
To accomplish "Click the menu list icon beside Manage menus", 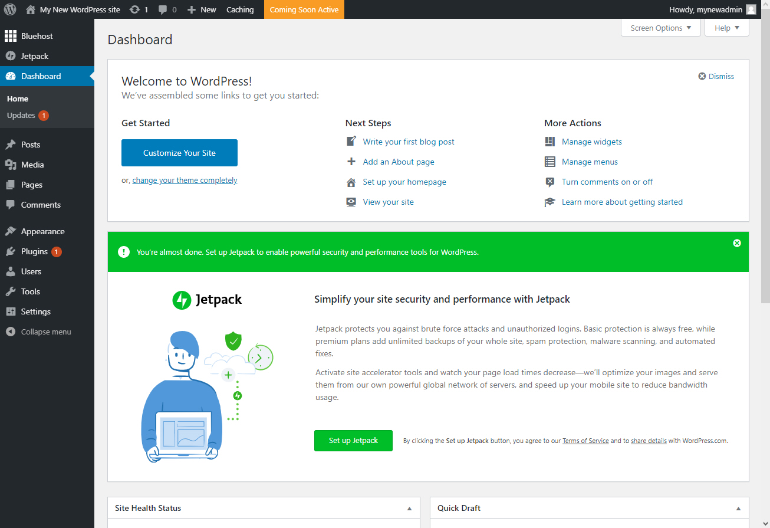I will [550, 162].
